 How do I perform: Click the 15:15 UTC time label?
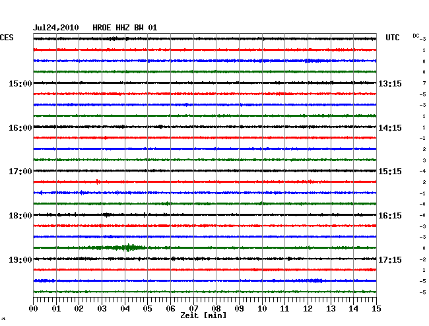pos(390,172)
